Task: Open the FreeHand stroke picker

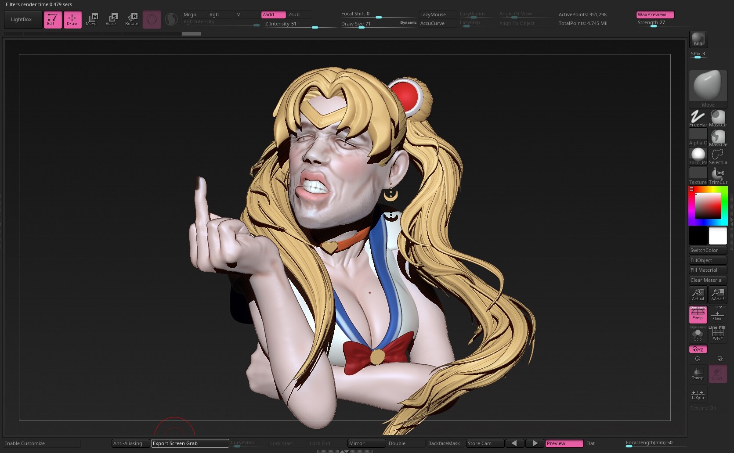Action: tap(698, 119)
